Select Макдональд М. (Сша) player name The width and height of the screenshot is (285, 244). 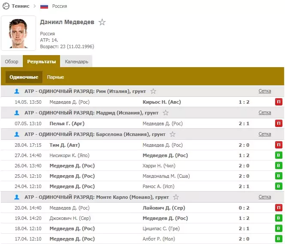point(166,176)
